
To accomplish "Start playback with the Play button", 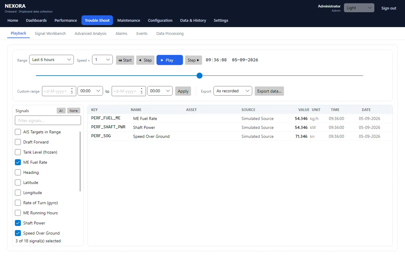I will (170, 60).
